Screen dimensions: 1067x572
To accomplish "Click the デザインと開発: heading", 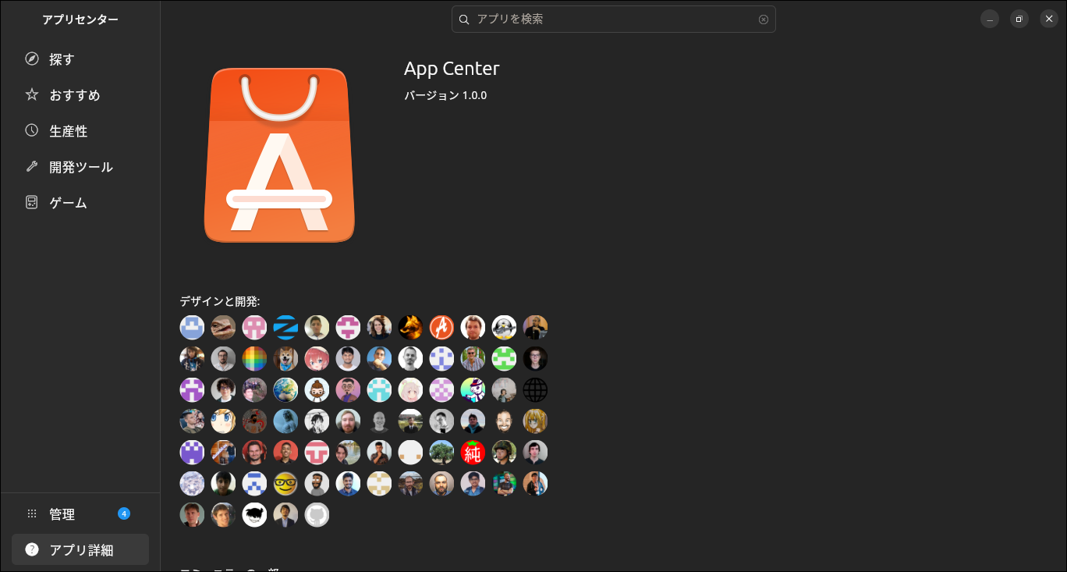I will click(x=220, y=301).
